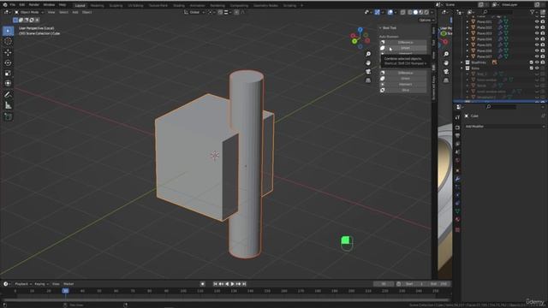The width and height of the screenshot is (548, 308).
Task: Open the Keying dropdown in timeline
Action: pos(42,284)
